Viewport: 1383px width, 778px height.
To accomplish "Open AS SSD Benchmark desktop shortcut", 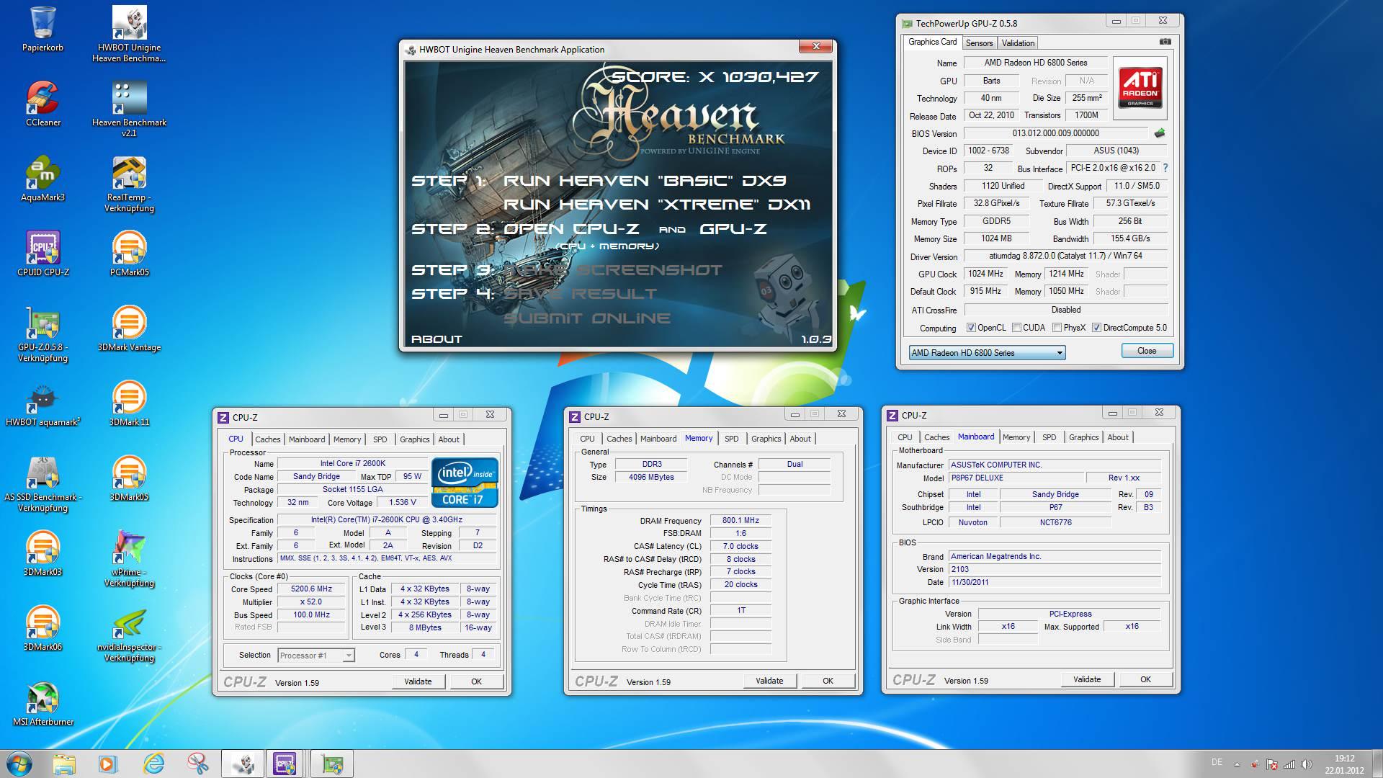I will tap(42, 483).
